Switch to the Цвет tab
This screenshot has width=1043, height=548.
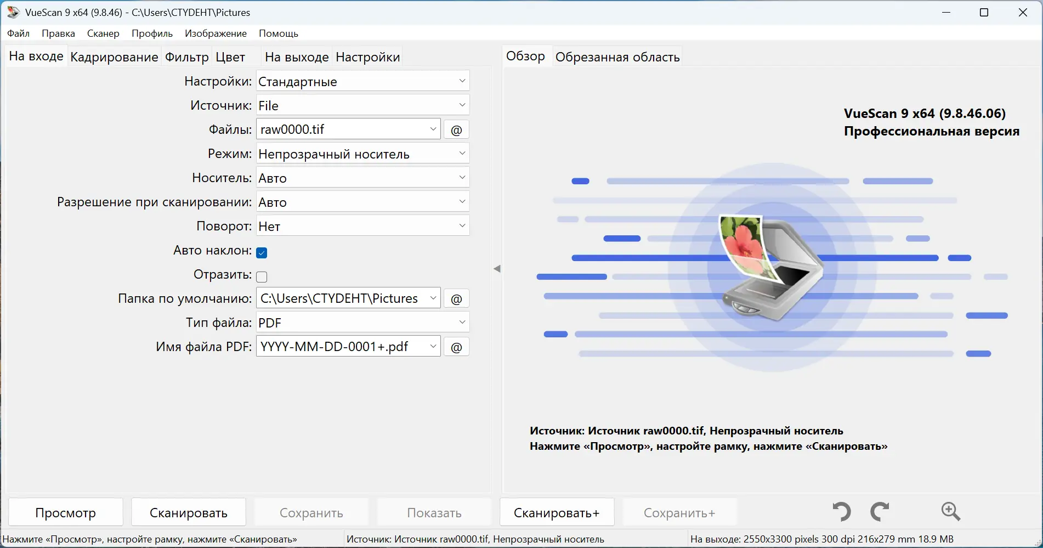[230, 57]
